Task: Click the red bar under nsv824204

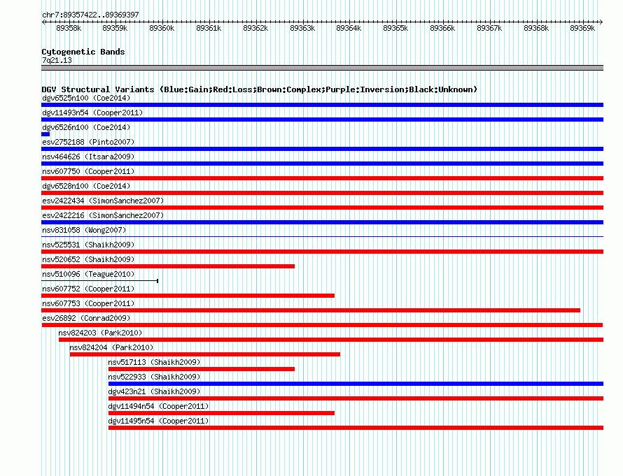Action: tap(205, 354)
